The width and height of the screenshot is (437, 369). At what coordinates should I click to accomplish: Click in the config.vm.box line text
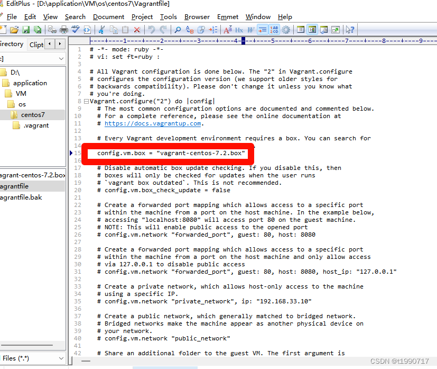tap(171, 153)
